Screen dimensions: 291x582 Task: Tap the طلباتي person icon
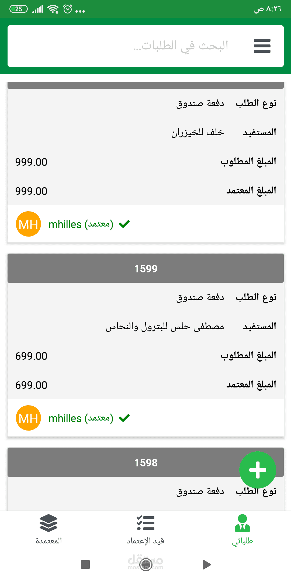point(242,523)
